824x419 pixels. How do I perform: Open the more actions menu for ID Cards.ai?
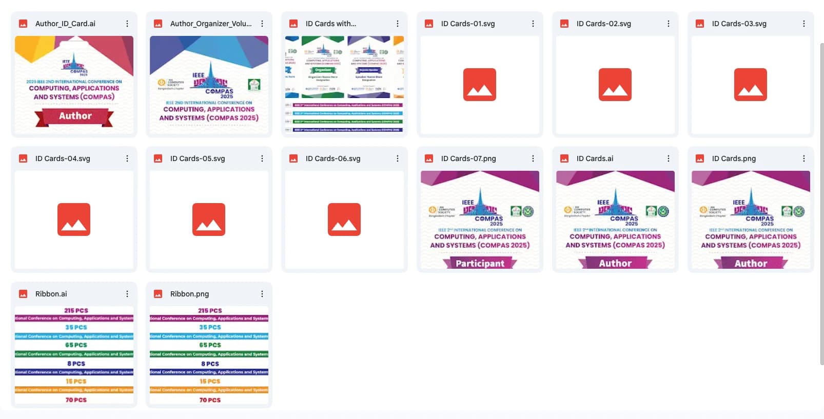pyautogui.click(x=669, y=158)
